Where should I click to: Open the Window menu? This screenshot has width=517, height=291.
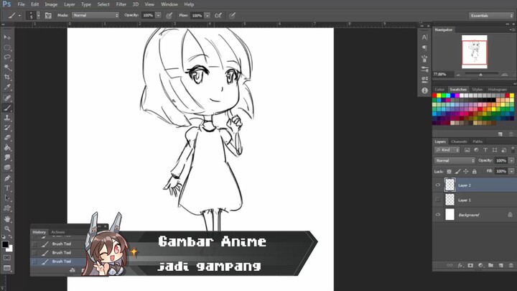pos(169,4)
